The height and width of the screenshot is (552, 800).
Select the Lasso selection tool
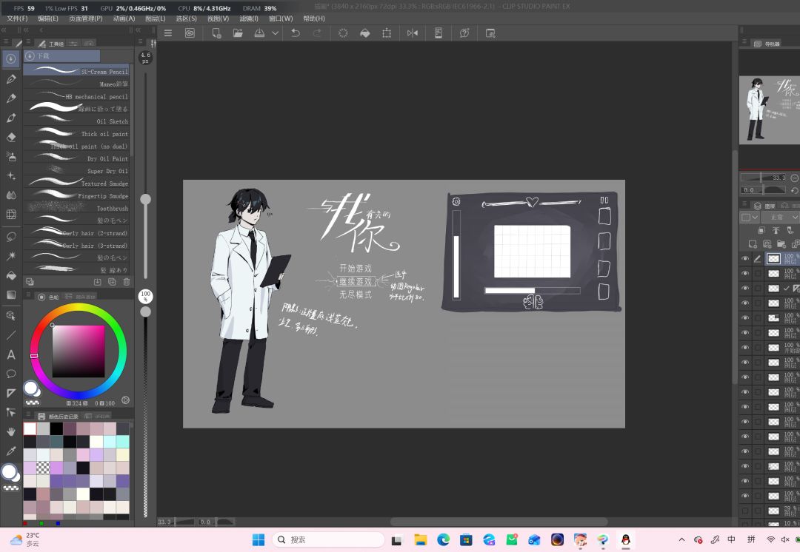11,237
